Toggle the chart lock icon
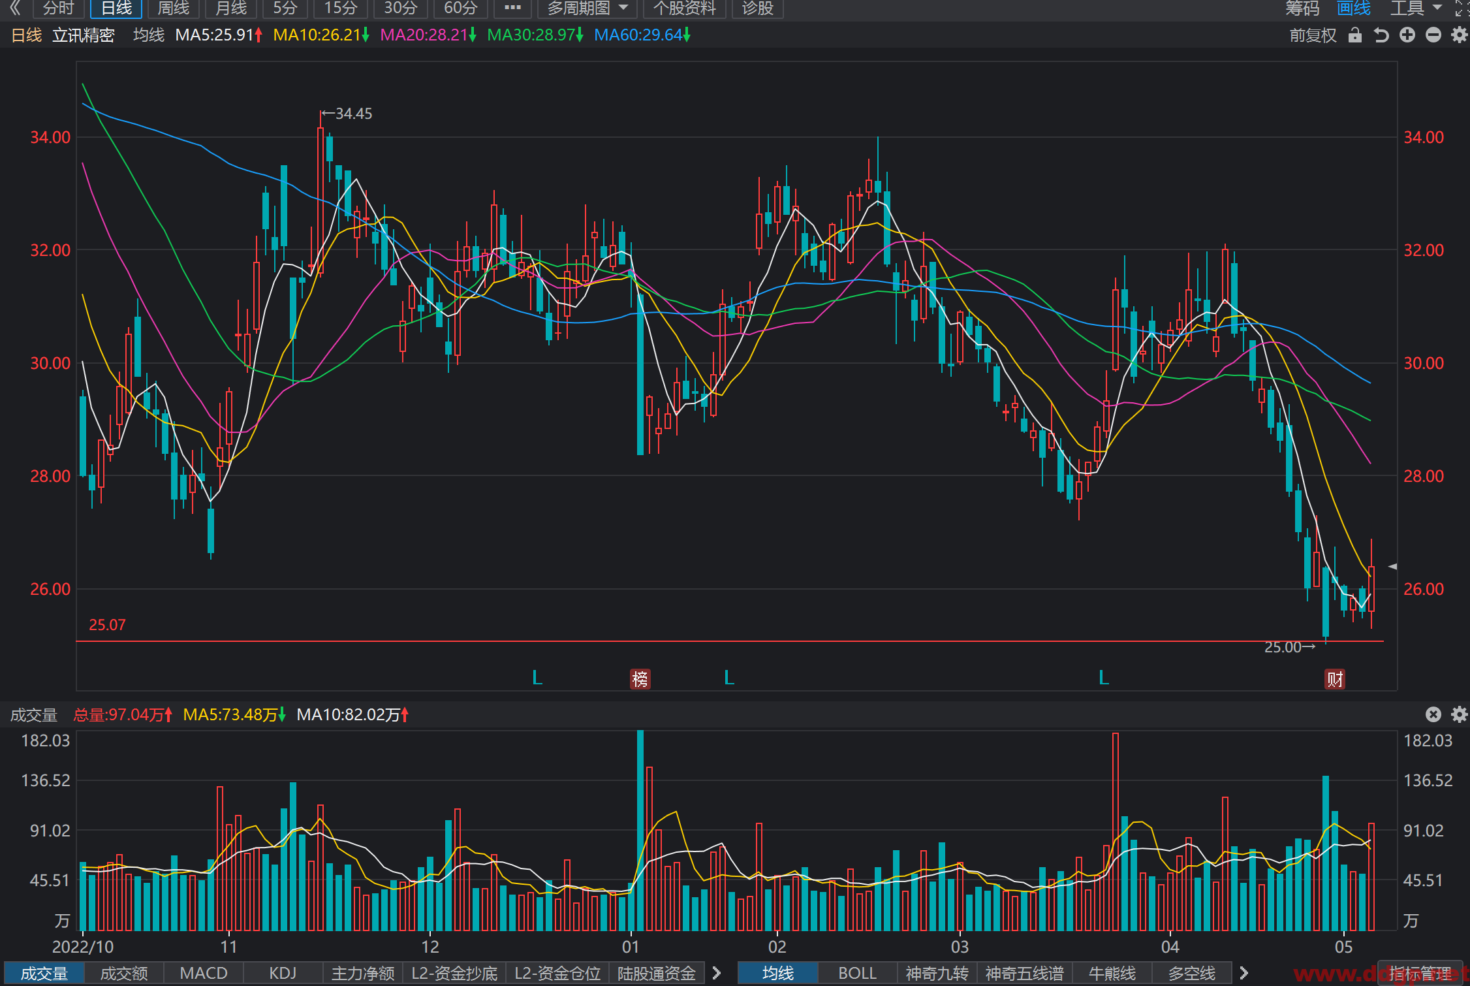This screenshot has height=986, width=1470. (1355, 35)
